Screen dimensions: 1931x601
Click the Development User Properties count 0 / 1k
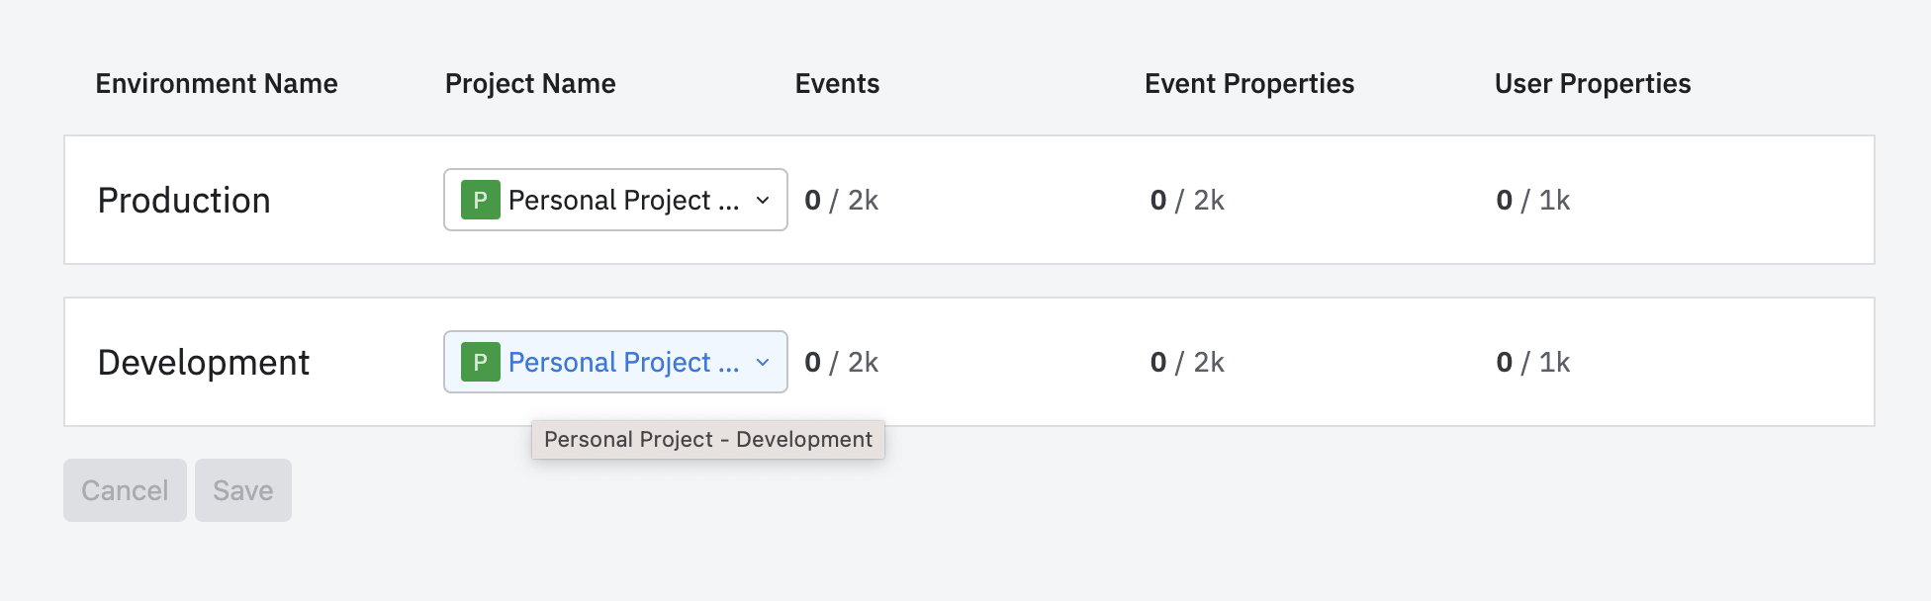pyautogui.click(x=1532, y=363)
